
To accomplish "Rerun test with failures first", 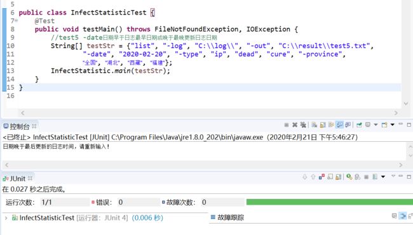I will (x=358, y=177).
